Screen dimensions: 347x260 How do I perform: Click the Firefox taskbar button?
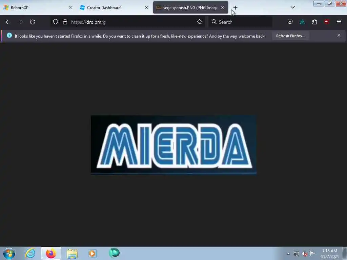click(51, 253)
